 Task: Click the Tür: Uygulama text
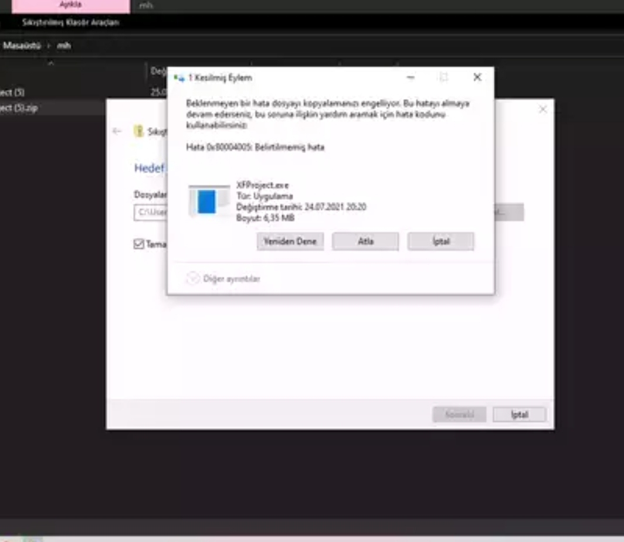pos(264,196)
